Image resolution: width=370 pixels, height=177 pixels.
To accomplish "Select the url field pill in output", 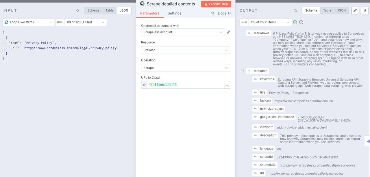I will [259, 173].
